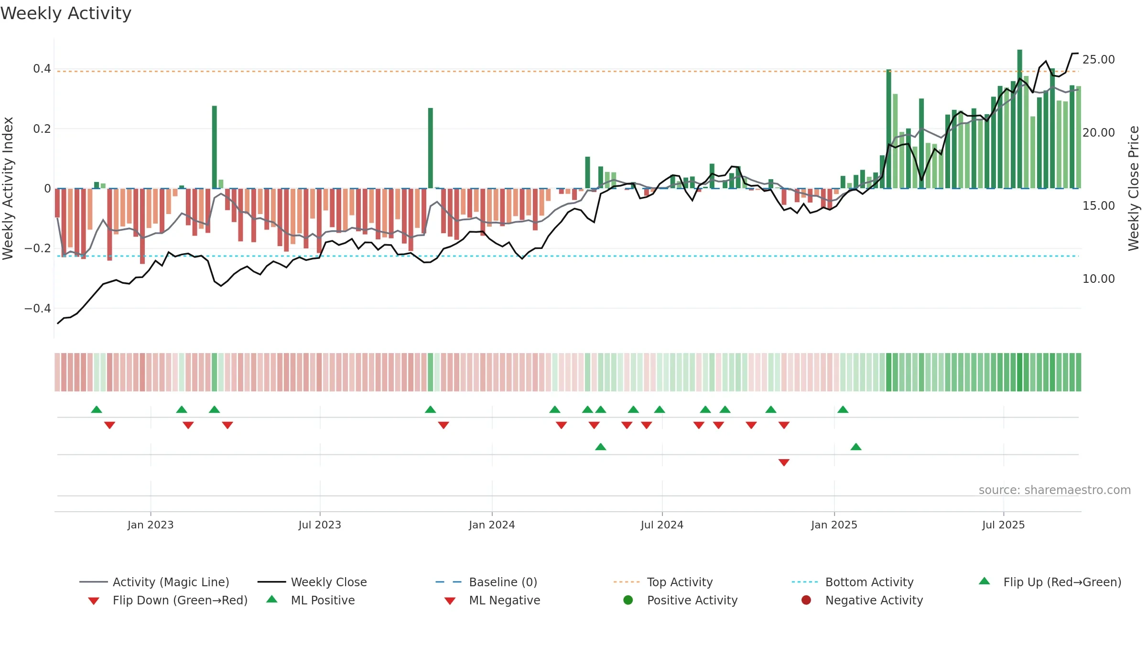Viewport: 1147px width, 645px height.
Task: Select the Jul 2023 x-axis label
Action: [x=320, y=525]
